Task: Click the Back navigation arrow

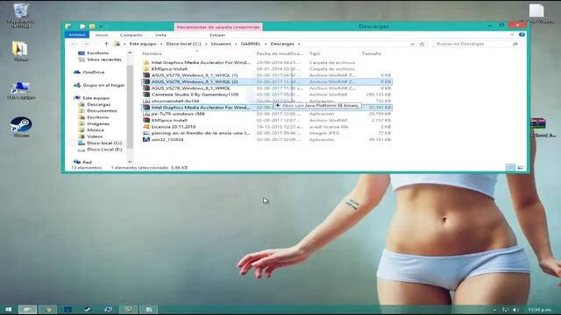Action: [74, 44]
